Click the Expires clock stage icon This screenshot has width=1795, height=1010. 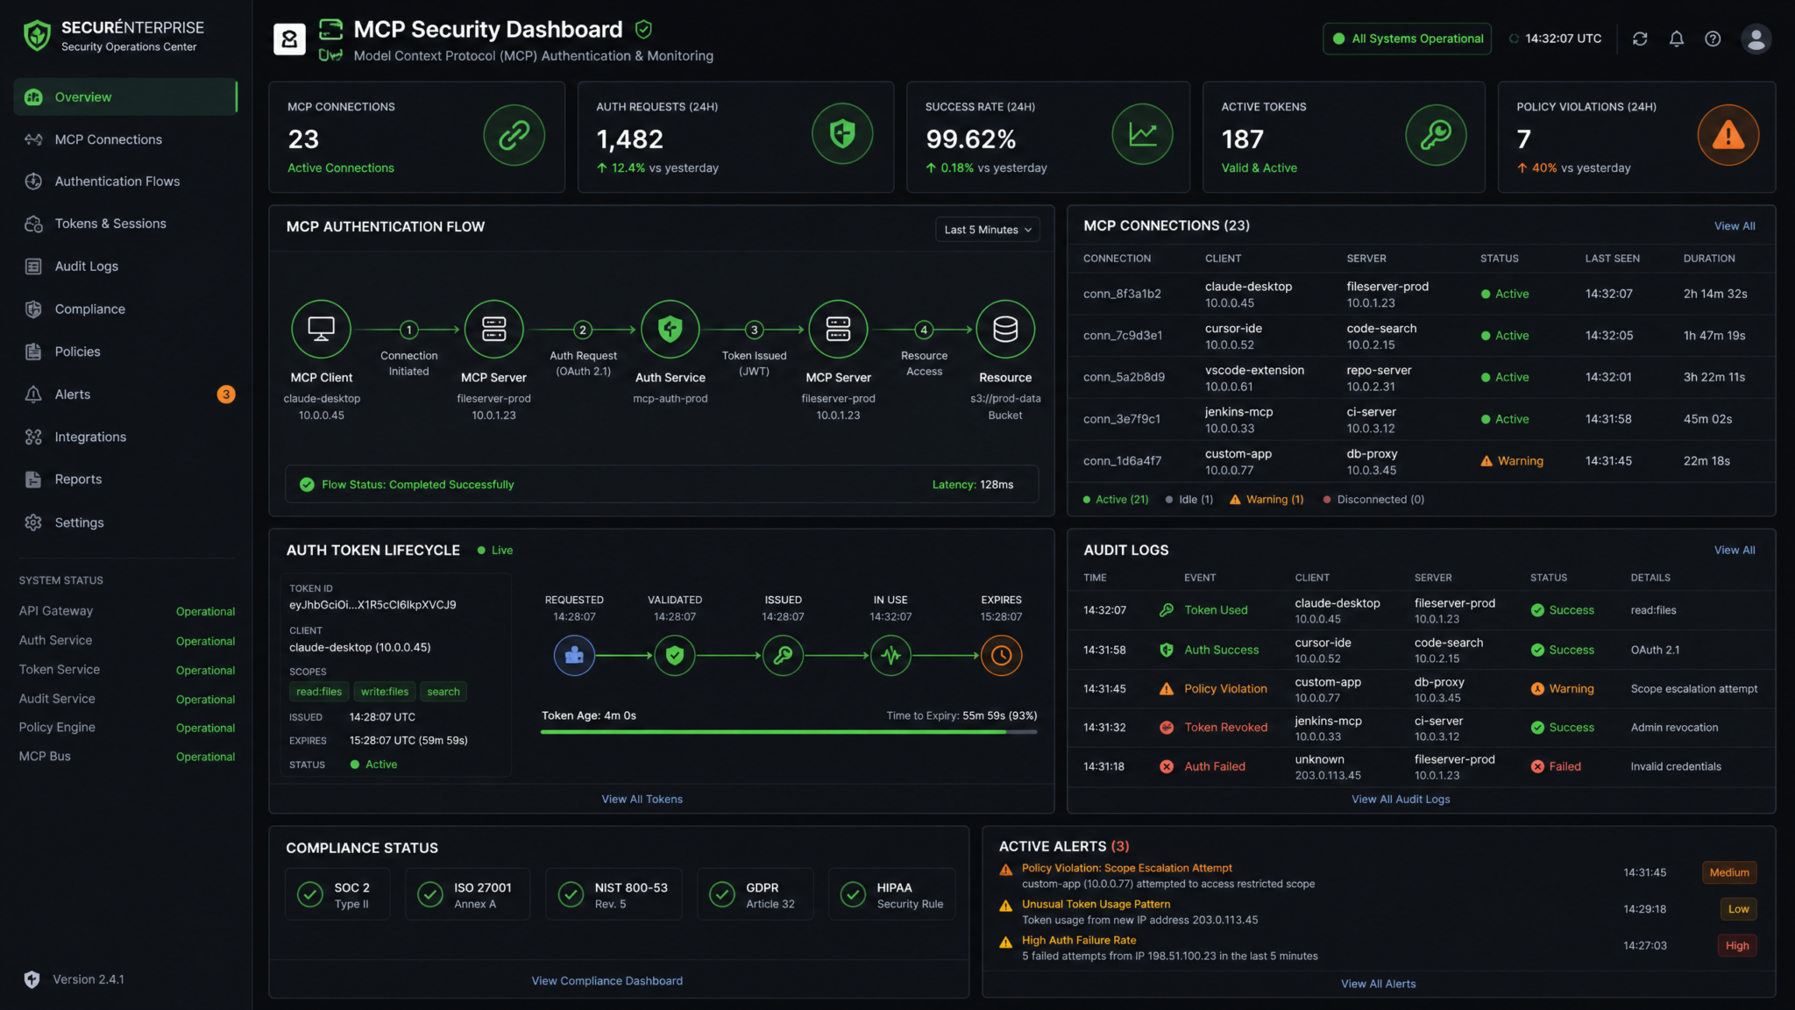[1001, 655]
